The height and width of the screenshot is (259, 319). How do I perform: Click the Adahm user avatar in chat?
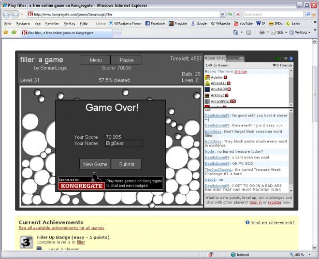pos(207,77)
